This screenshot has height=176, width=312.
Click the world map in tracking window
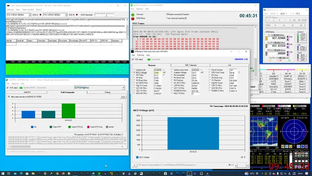[x=264, y=131]
